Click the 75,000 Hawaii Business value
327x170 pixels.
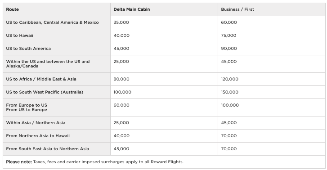(x=228, y=36)
